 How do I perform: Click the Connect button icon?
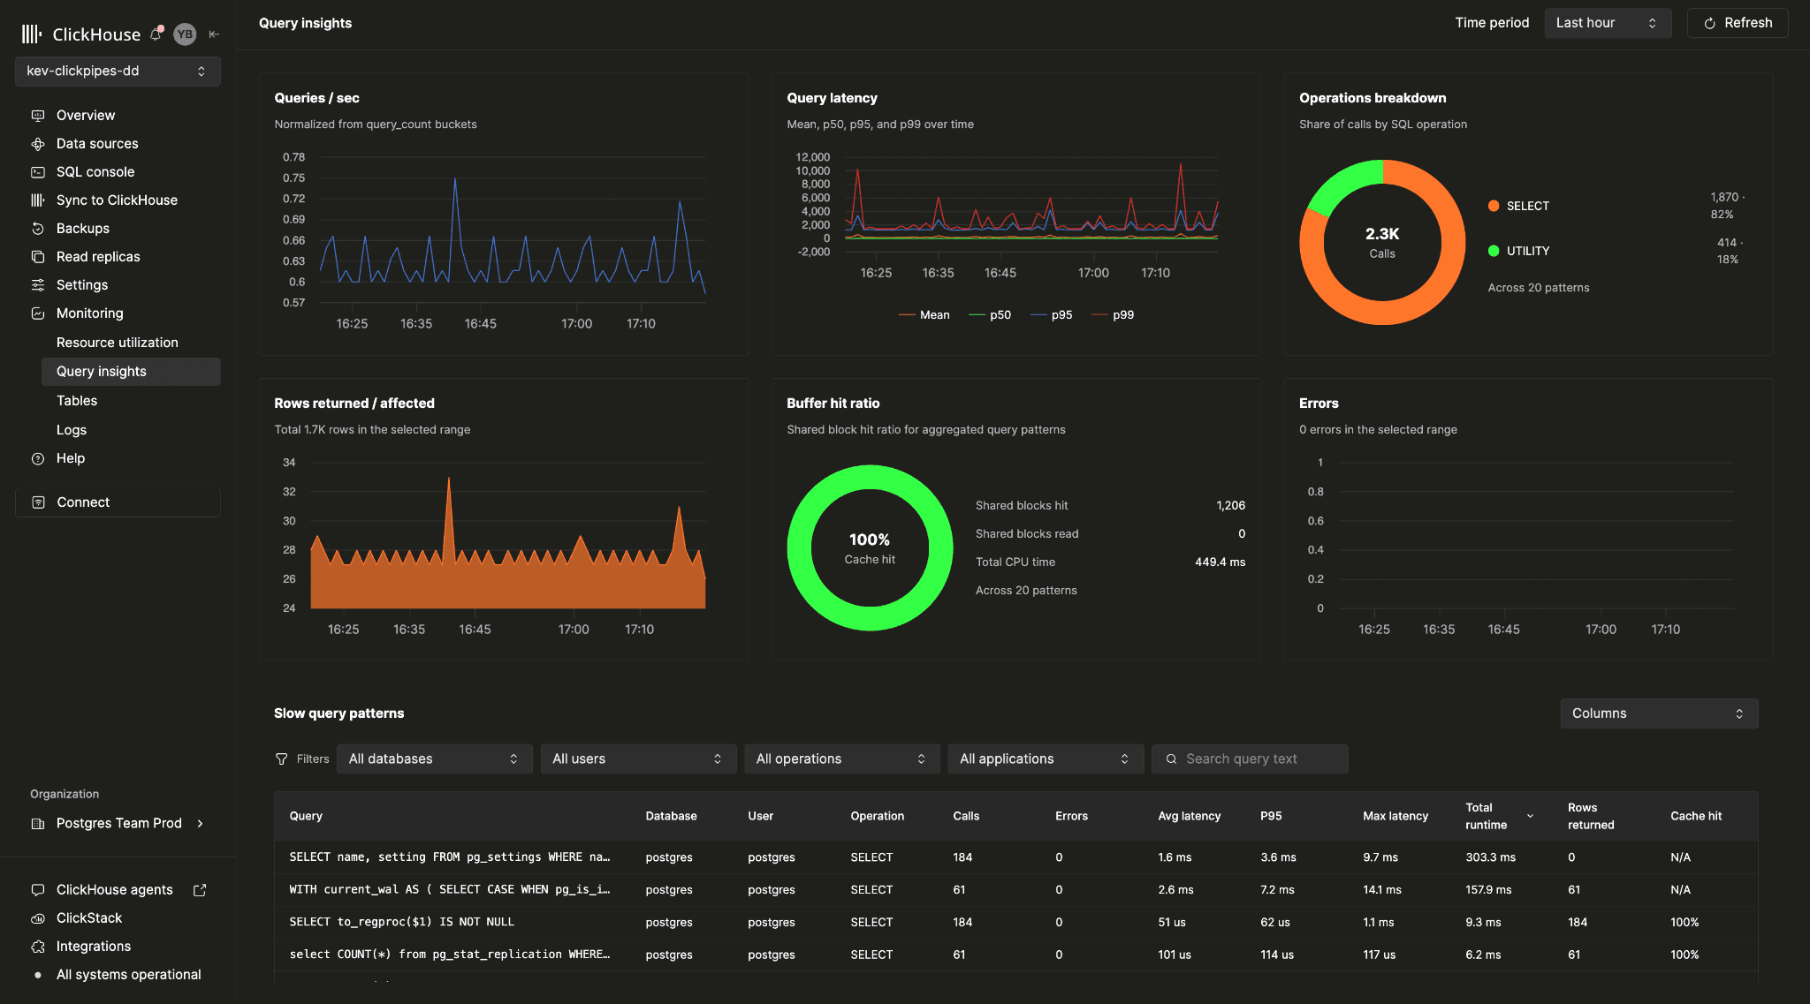[38, 502]
